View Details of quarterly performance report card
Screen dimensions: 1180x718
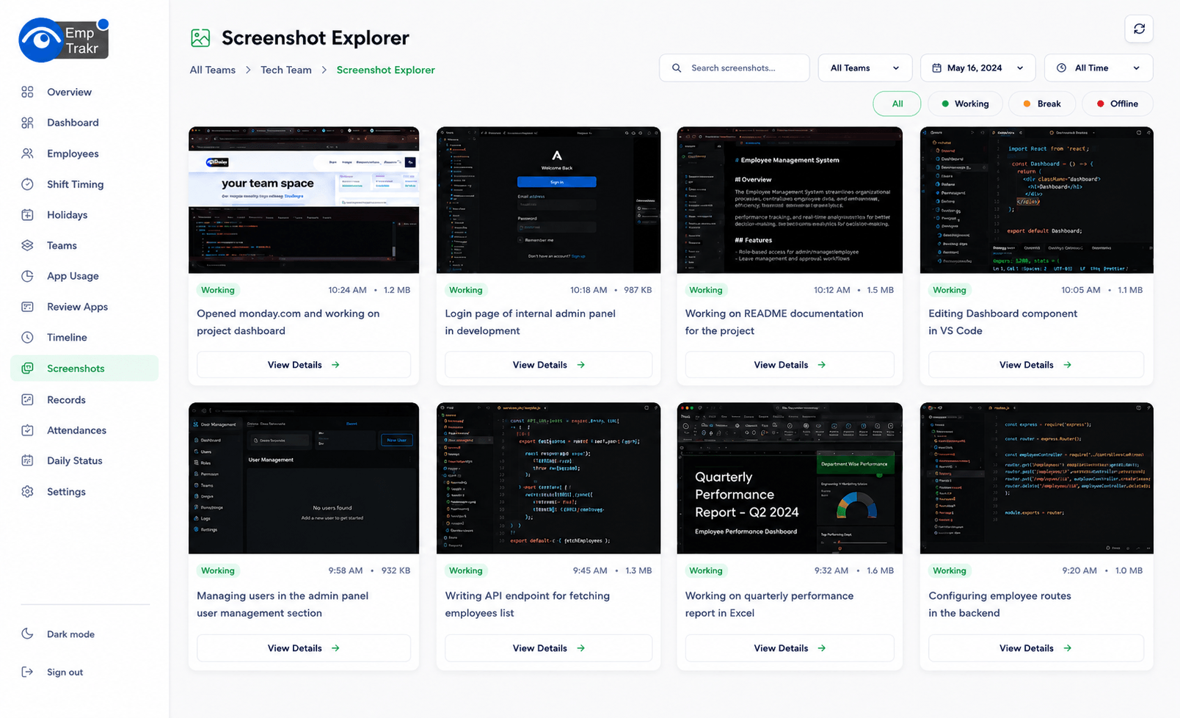click(x=790, y=648)
